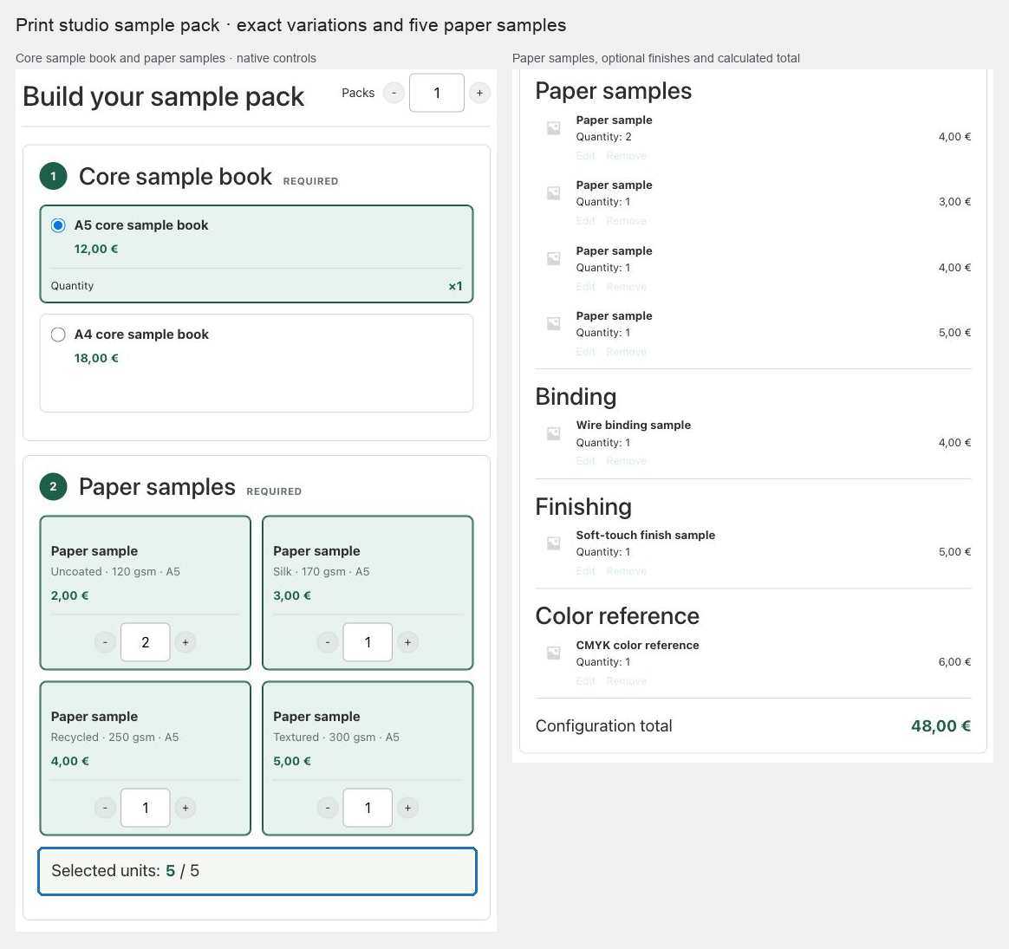This screenshot has height=949, width=1009.
Task: Decrease Recycled 250 gsm sample quantity
Action: 105,808
